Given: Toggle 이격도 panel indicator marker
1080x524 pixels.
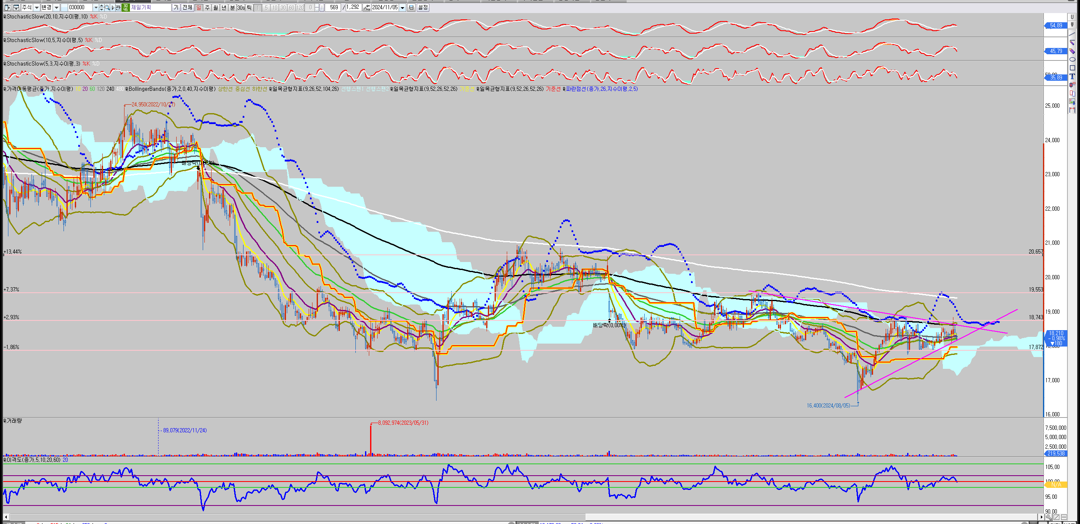Looking at the screenshot, I should [5, 460].
